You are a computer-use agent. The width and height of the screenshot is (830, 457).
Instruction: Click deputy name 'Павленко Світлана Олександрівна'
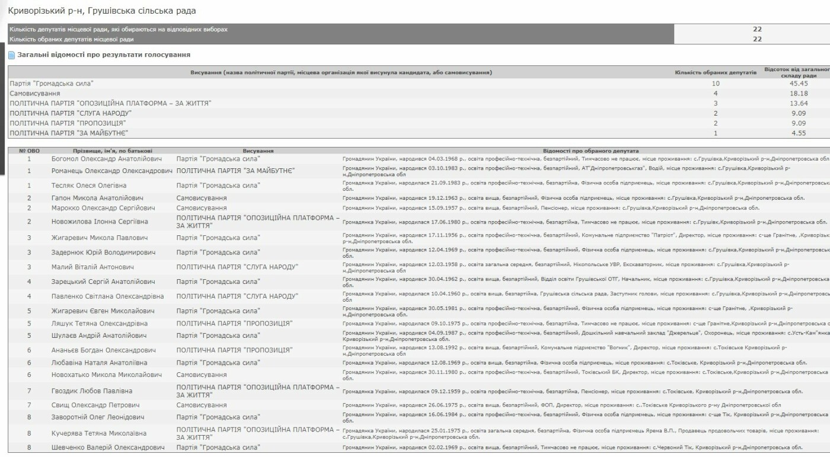point(108,296)
